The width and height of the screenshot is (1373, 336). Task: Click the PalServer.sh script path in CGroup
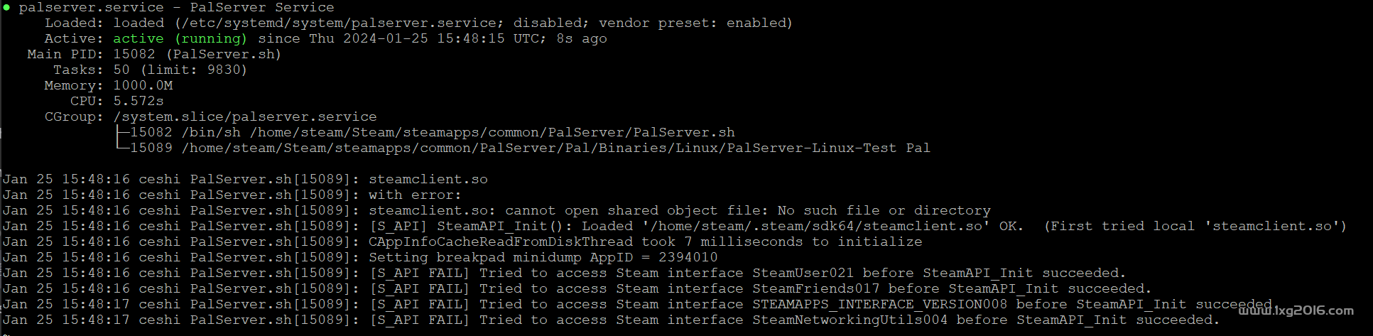[x=492, y=133]
